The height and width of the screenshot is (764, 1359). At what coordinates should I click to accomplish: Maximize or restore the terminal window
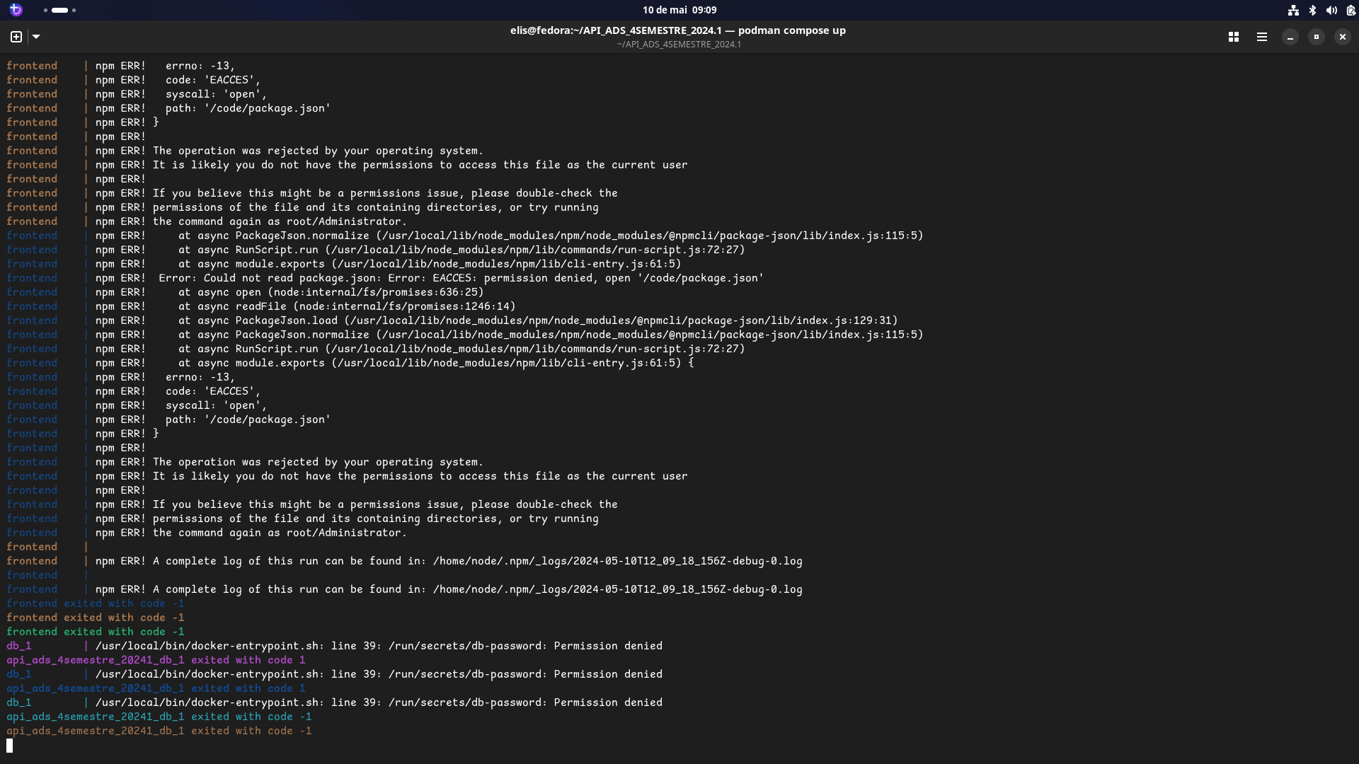[x=1317, y=37]
